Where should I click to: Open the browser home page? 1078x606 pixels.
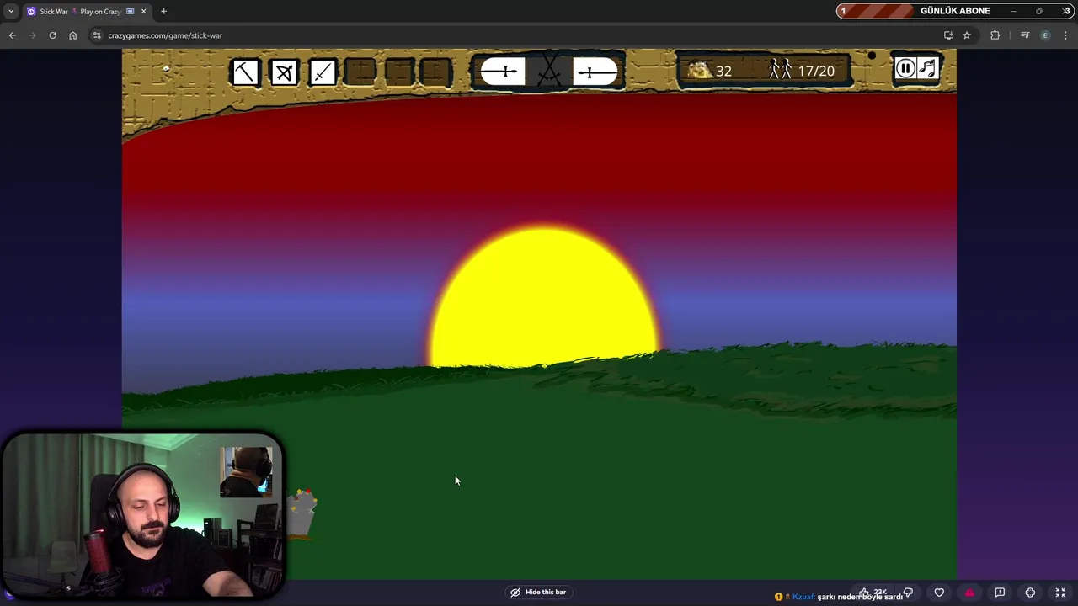point(72,35)
